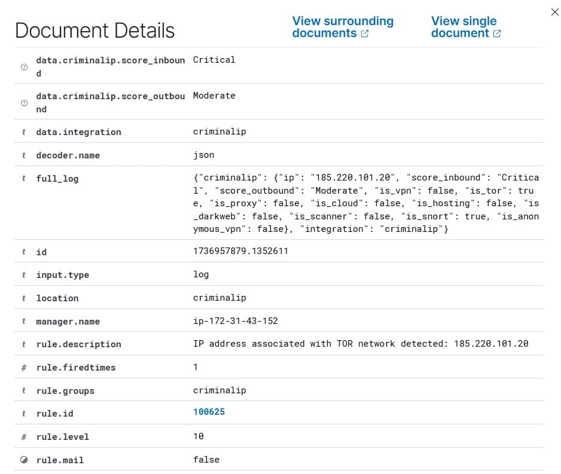Open the View surrounding documents link
Image resolution: width=561 pixels, height=474 pixels.
(x=342, y=27)
